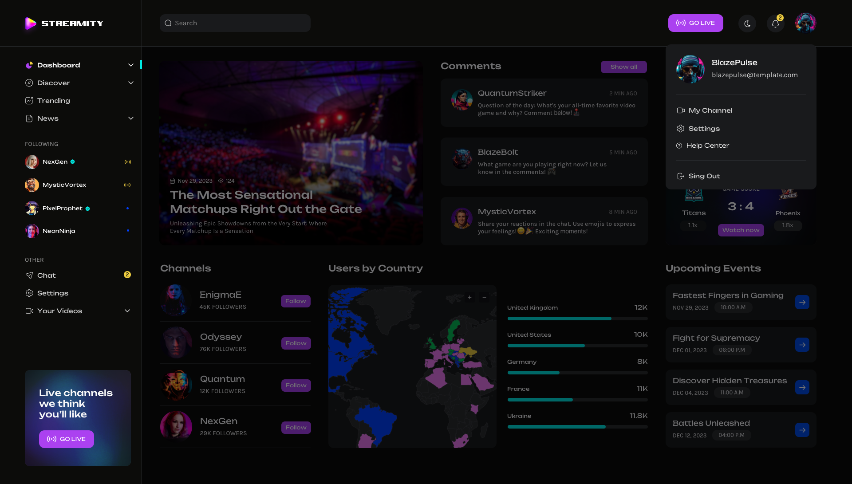
Task: Select the moon dark mode icon
Action: 747,23
